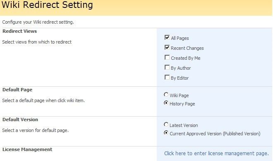Screen dimensions: 273x161
Task: Open the license management page link
Action: tap(216, 154)
